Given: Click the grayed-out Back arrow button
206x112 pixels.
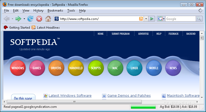Looking at the screenshot, I should click(x=7, y=19).
